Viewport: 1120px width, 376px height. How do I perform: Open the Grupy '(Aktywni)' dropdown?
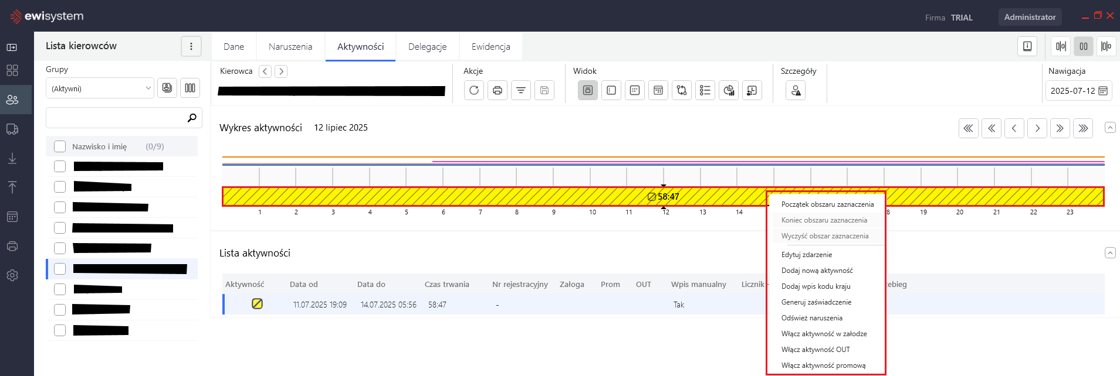coord(100,88)
